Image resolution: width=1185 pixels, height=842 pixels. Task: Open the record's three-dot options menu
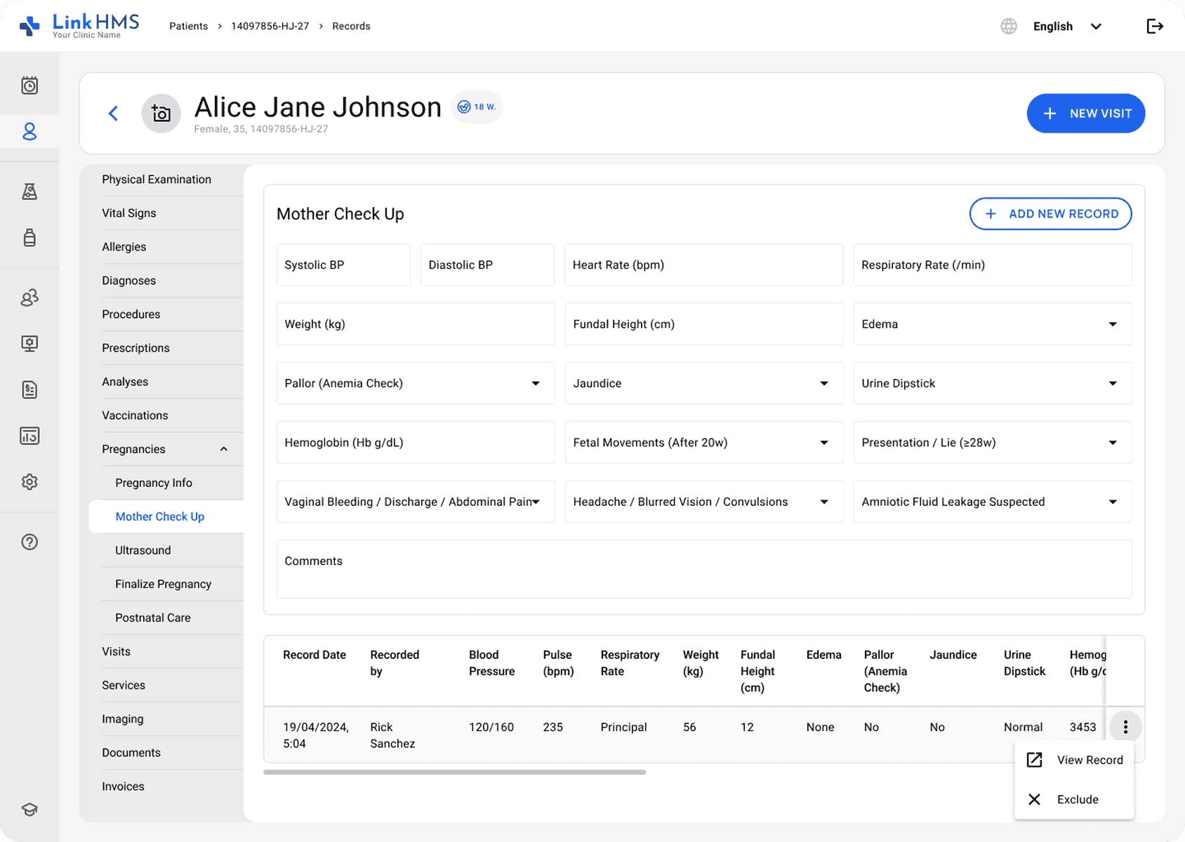[1125, 727]
